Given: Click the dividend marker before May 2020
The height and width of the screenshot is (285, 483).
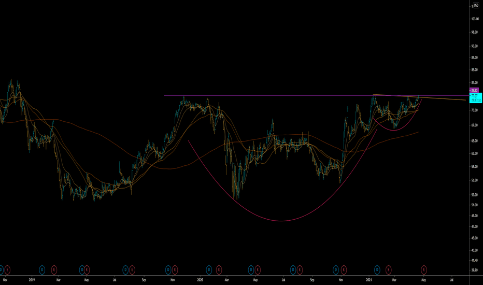Looking at the screenshot, I should pos(251,270).
